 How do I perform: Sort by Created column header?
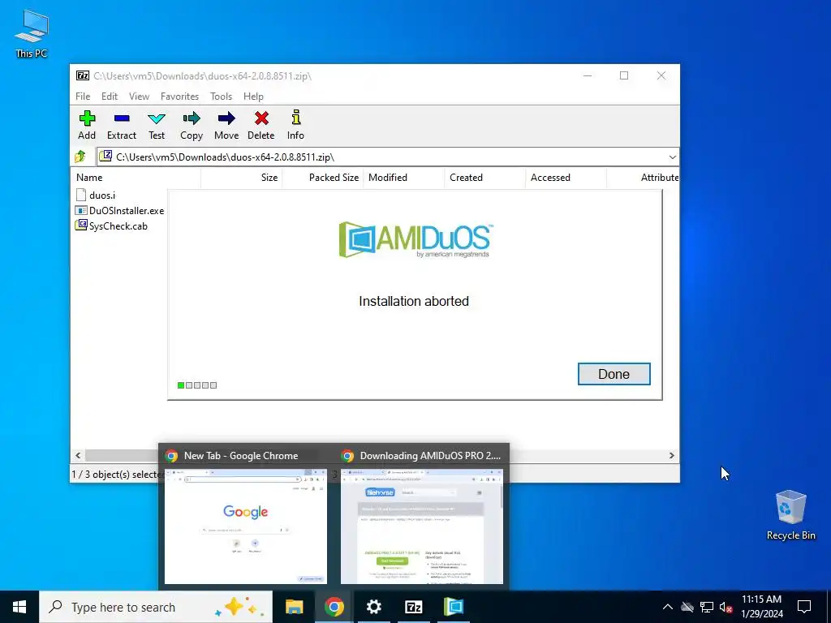click(485, 178)
